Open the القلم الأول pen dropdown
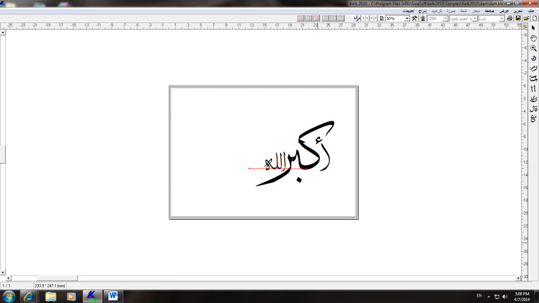 click(475, 18)
